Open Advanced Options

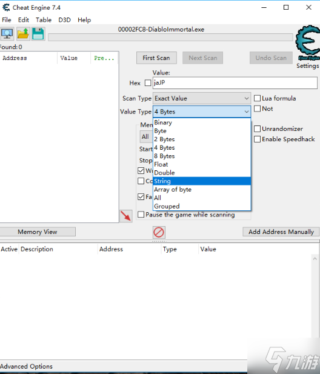(x=26, y=366)
